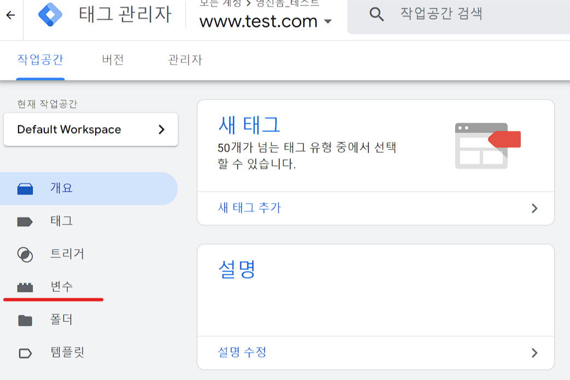Click the www.test.com container name
This screenshot has width=570, height=380.
click(258, 21)
